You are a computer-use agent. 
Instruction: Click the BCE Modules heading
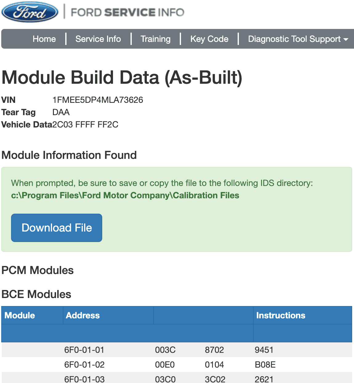click(36, 294)
